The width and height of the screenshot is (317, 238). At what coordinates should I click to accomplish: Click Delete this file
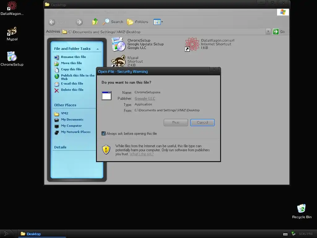point(72,90)
